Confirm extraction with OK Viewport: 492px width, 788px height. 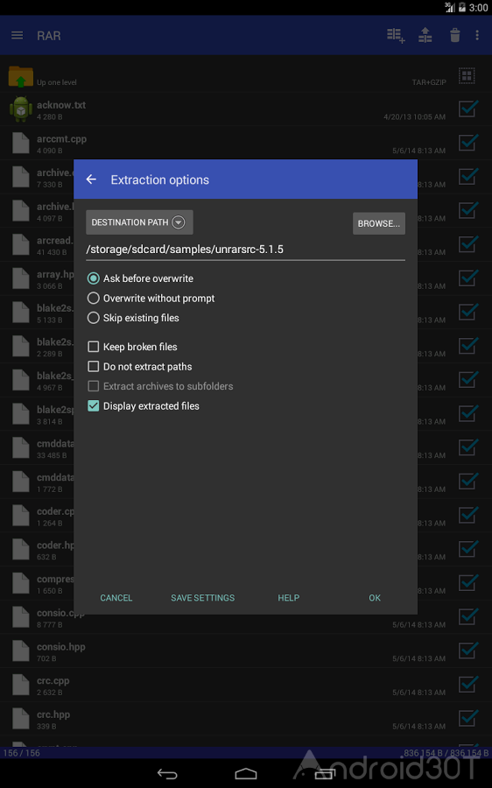tap(375, 597)
